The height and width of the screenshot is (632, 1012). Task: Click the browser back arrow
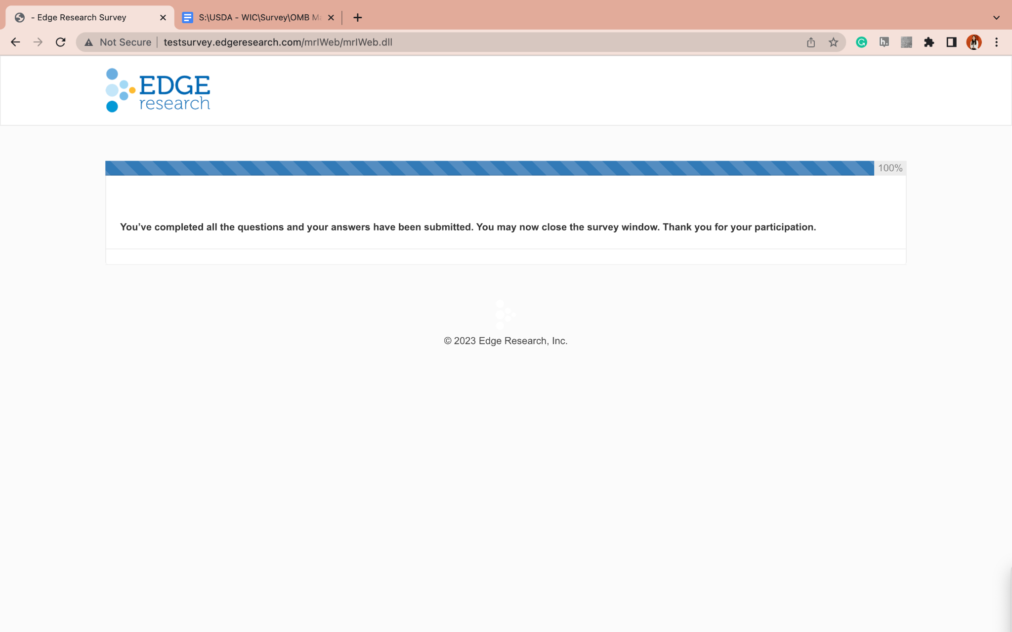pyautogui.click(x=15, y=42)
